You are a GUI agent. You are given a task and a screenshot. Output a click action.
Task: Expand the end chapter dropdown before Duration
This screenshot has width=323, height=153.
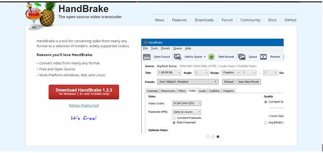(270, 73)
